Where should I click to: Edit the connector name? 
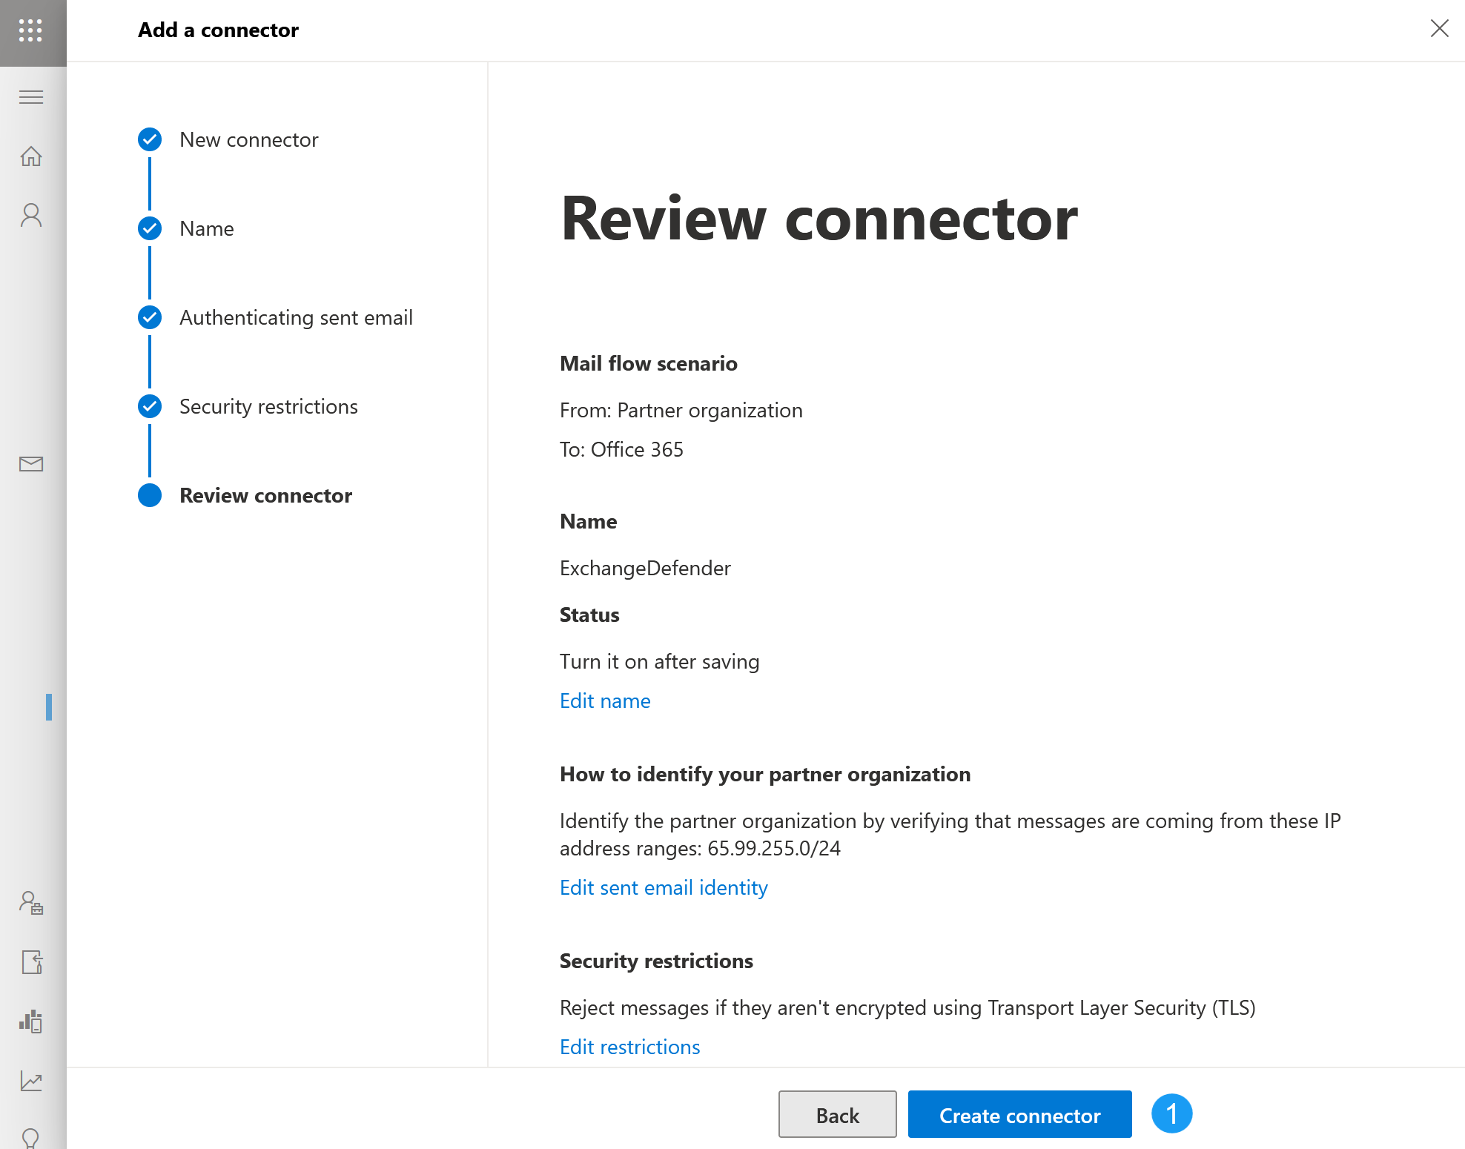pyautogui.click(x=604, y=701)
